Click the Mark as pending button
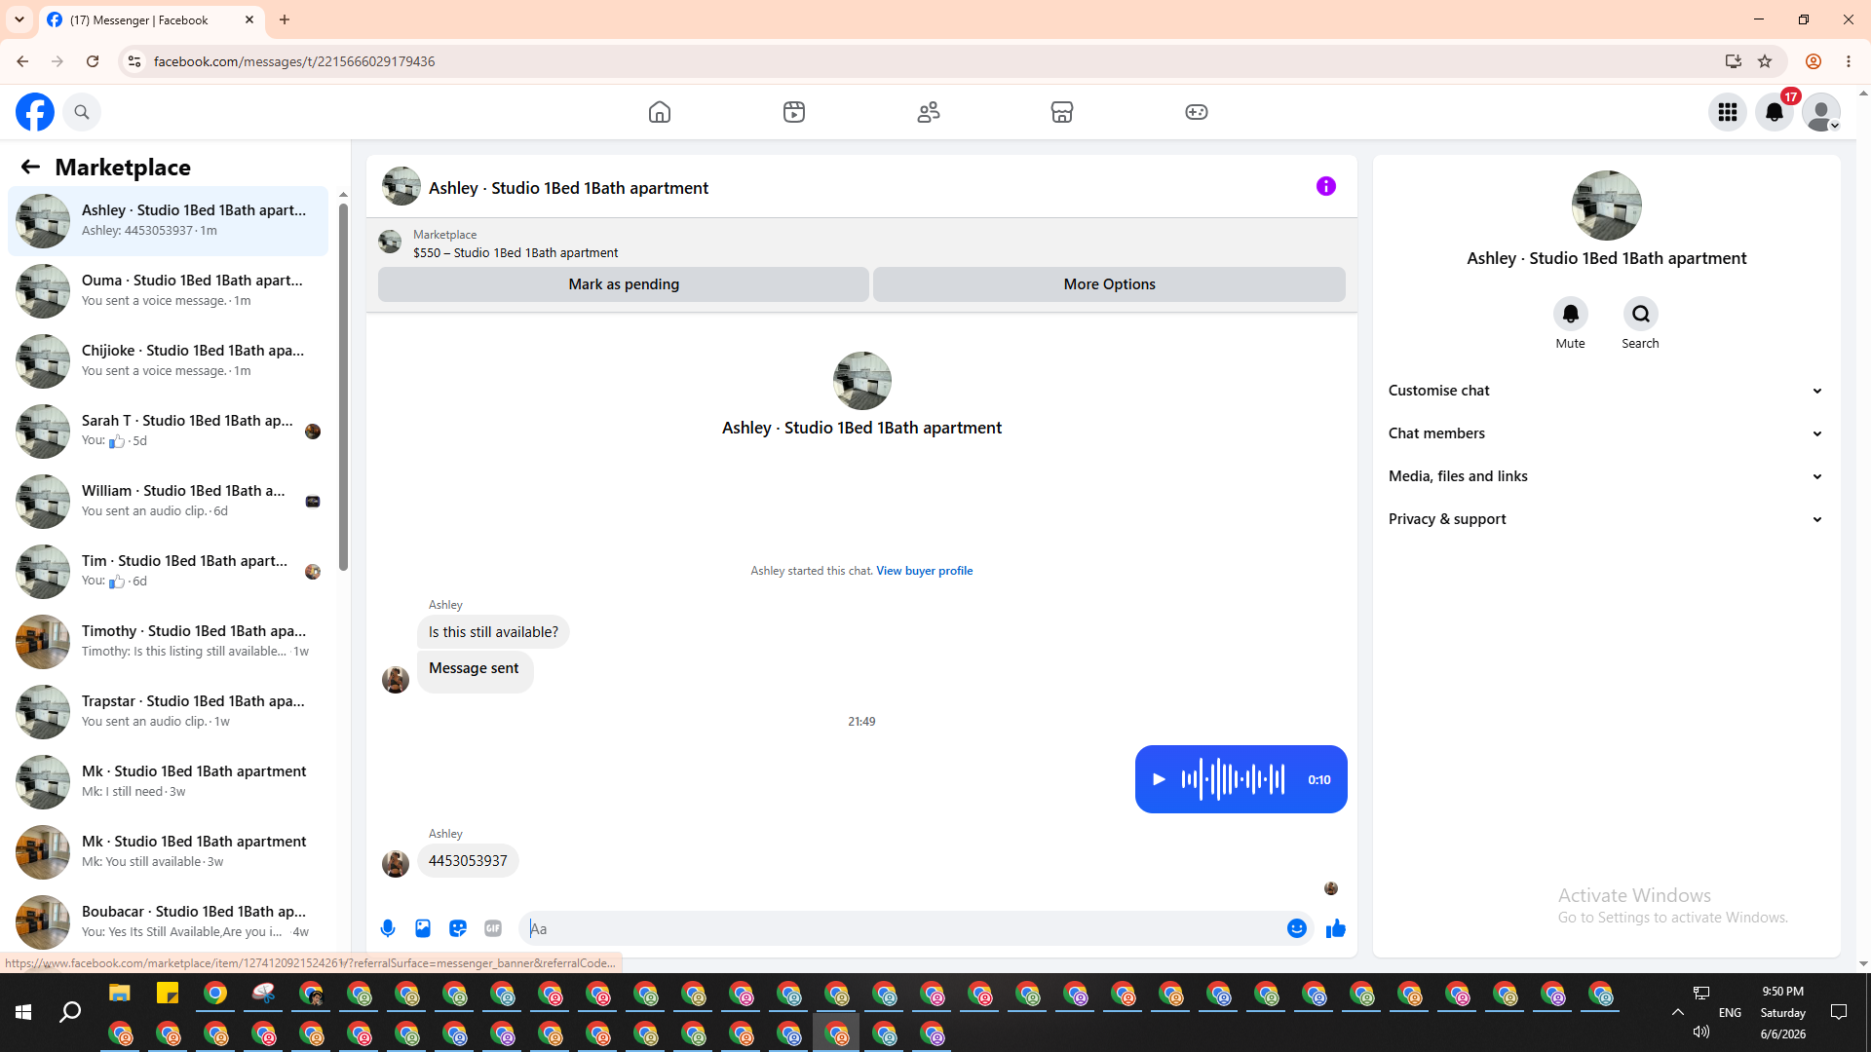Screen dimensions: 1871x1052 624,284
